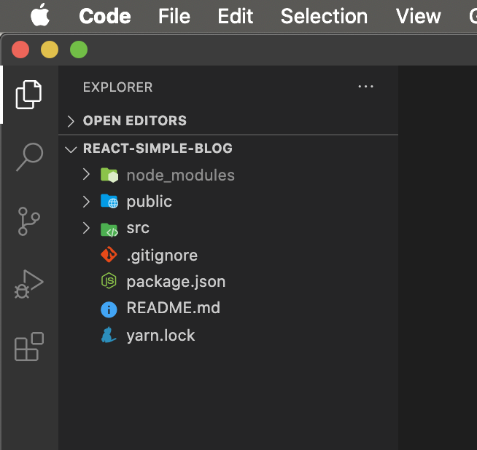Open the Explorer view in activity bar
The height and width of the screenshot is (450, 477).
tap(28, 95)
